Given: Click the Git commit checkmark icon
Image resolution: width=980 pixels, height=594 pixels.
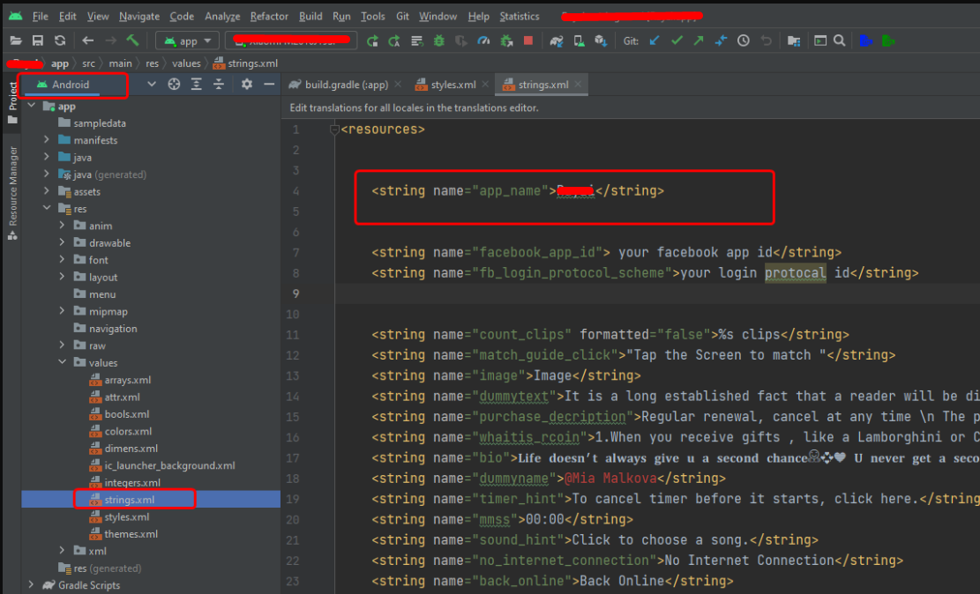Looking at the screenshot, I should [677, 41].
